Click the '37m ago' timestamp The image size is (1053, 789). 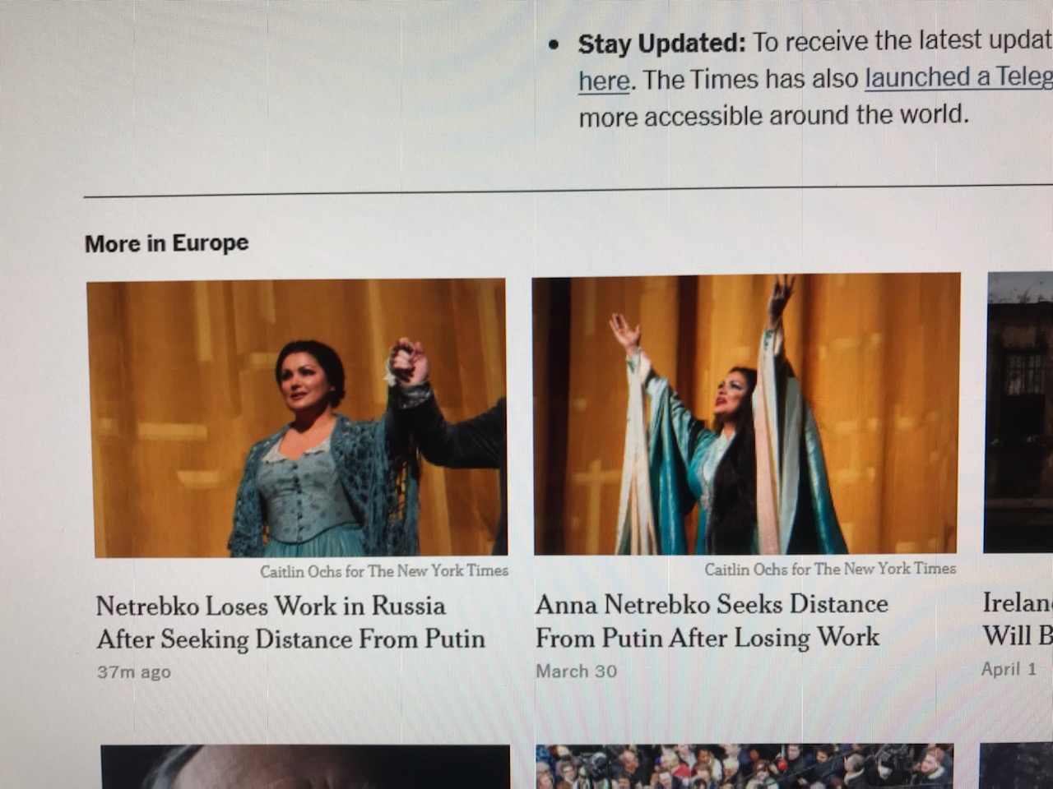[x=134, y=671]
